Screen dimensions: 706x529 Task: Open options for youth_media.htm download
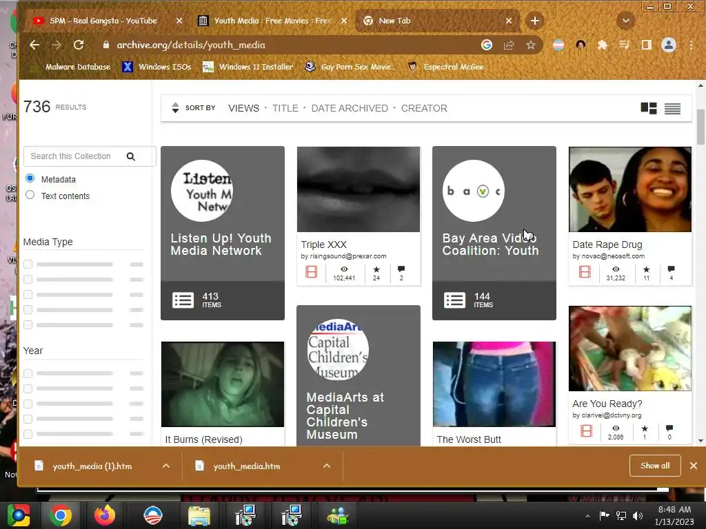click(x=327, y=466)
